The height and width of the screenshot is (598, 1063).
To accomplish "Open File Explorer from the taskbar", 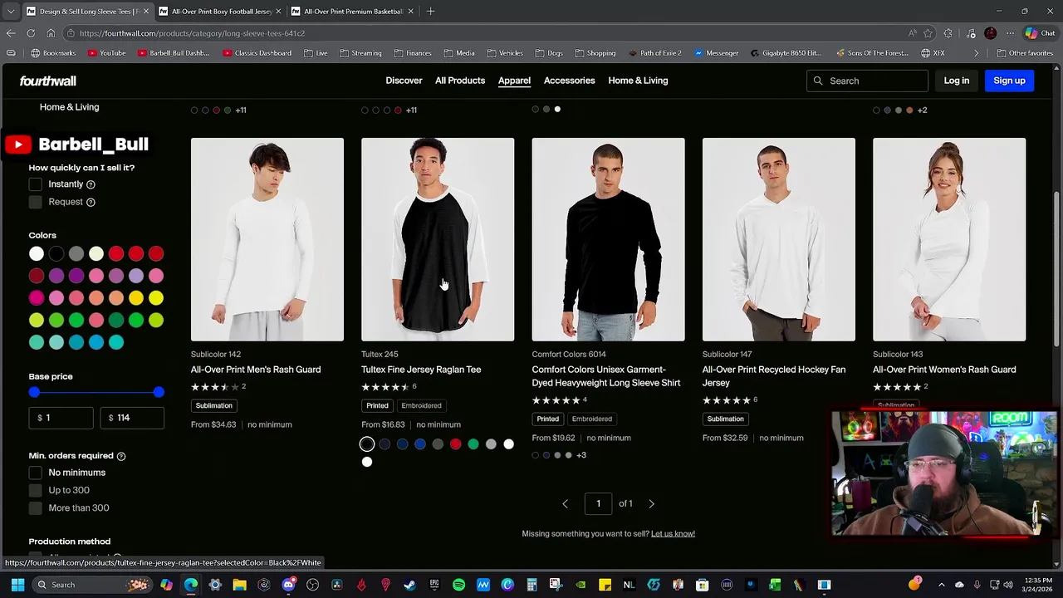I will (239, 585).
